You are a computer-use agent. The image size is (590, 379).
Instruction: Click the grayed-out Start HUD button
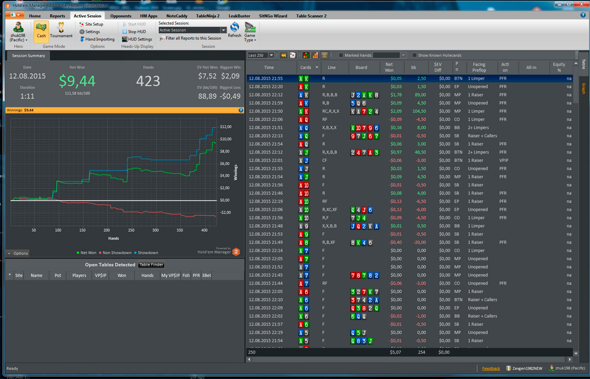click(x=134, y=24)
